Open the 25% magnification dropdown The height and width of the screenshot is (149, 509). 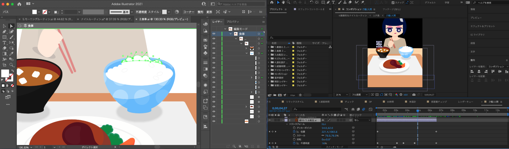342,95
